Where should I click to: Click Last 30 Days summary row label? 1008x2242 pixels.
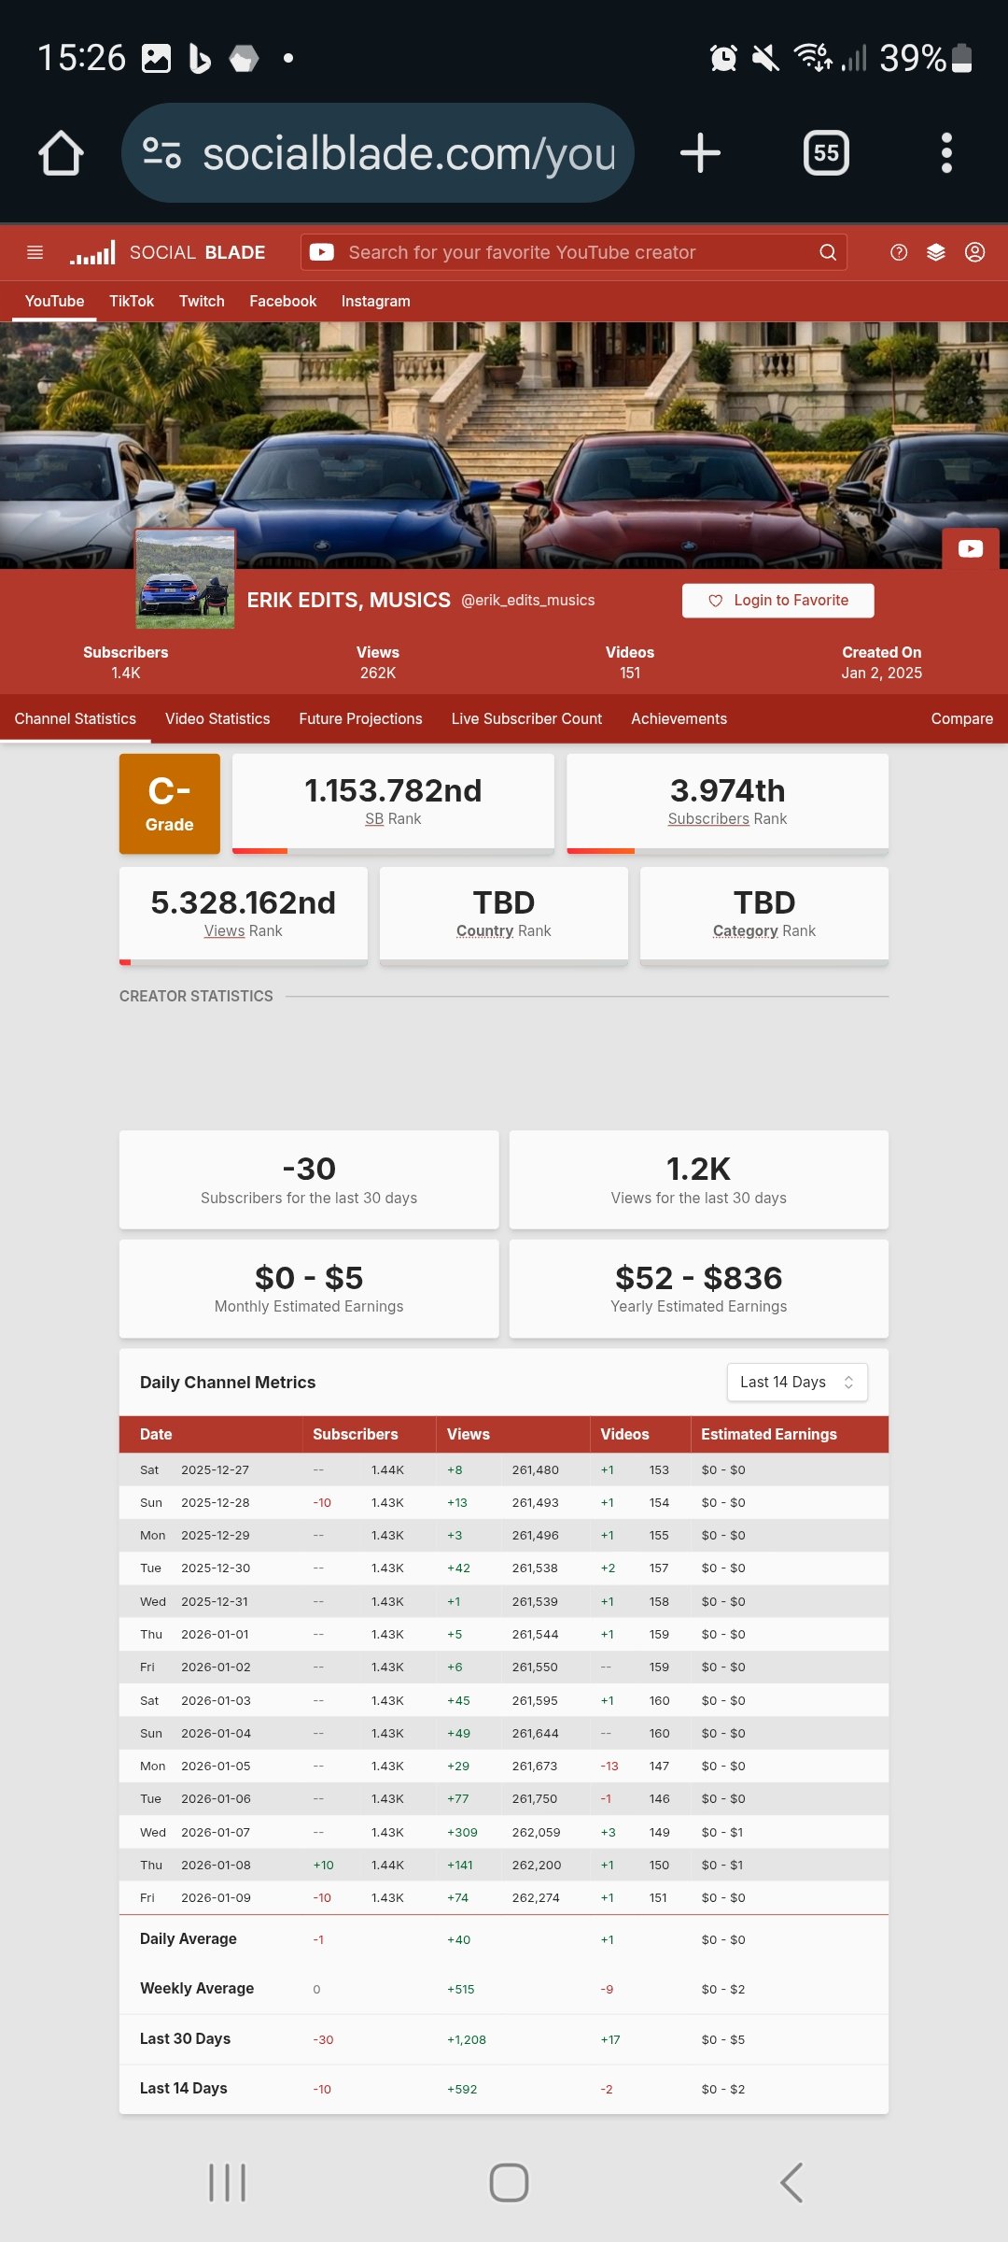point(185,2039)
